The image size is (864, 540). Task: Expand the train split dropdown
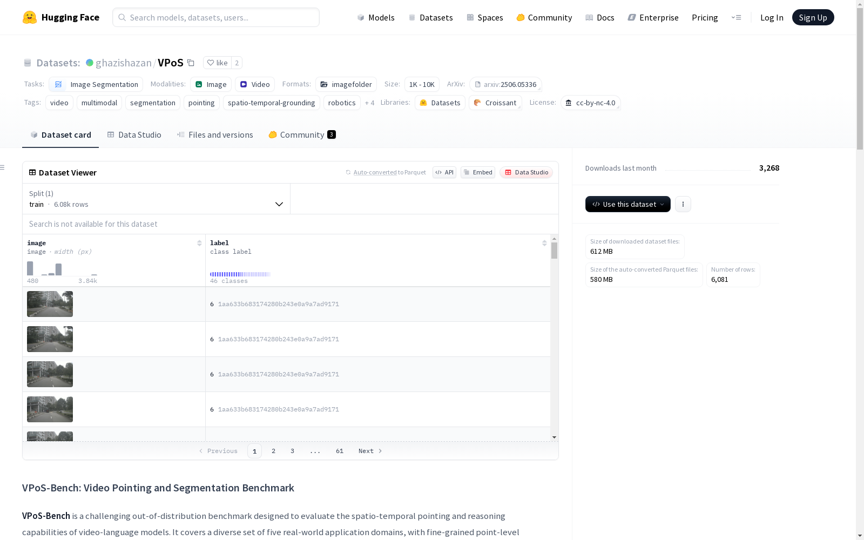pyautogui.click(x=157, y=199)
